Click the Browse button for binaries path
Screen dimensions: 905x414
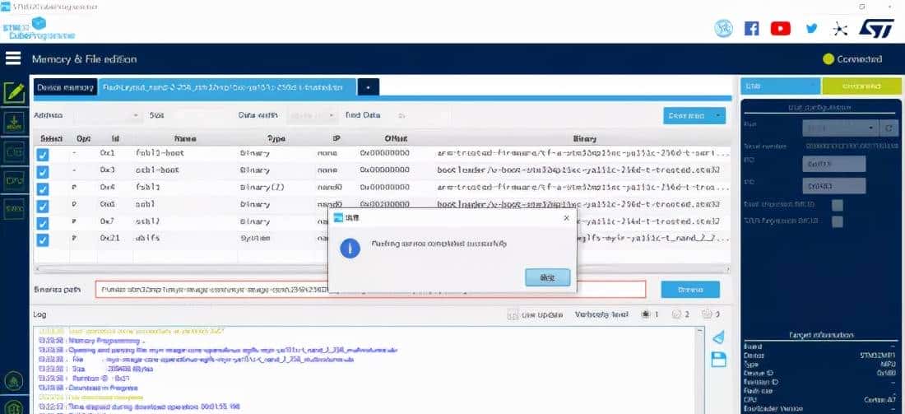[x=689, y=290]
